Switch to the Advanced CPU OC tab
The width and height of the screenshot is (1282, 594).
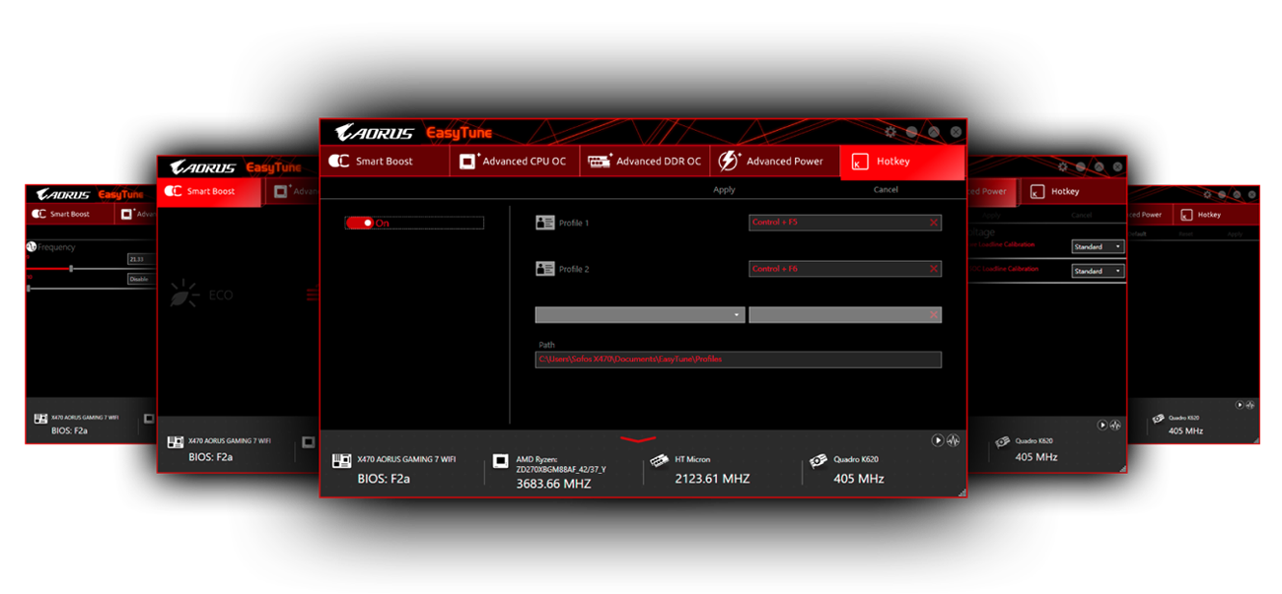[x=513, y=162]
